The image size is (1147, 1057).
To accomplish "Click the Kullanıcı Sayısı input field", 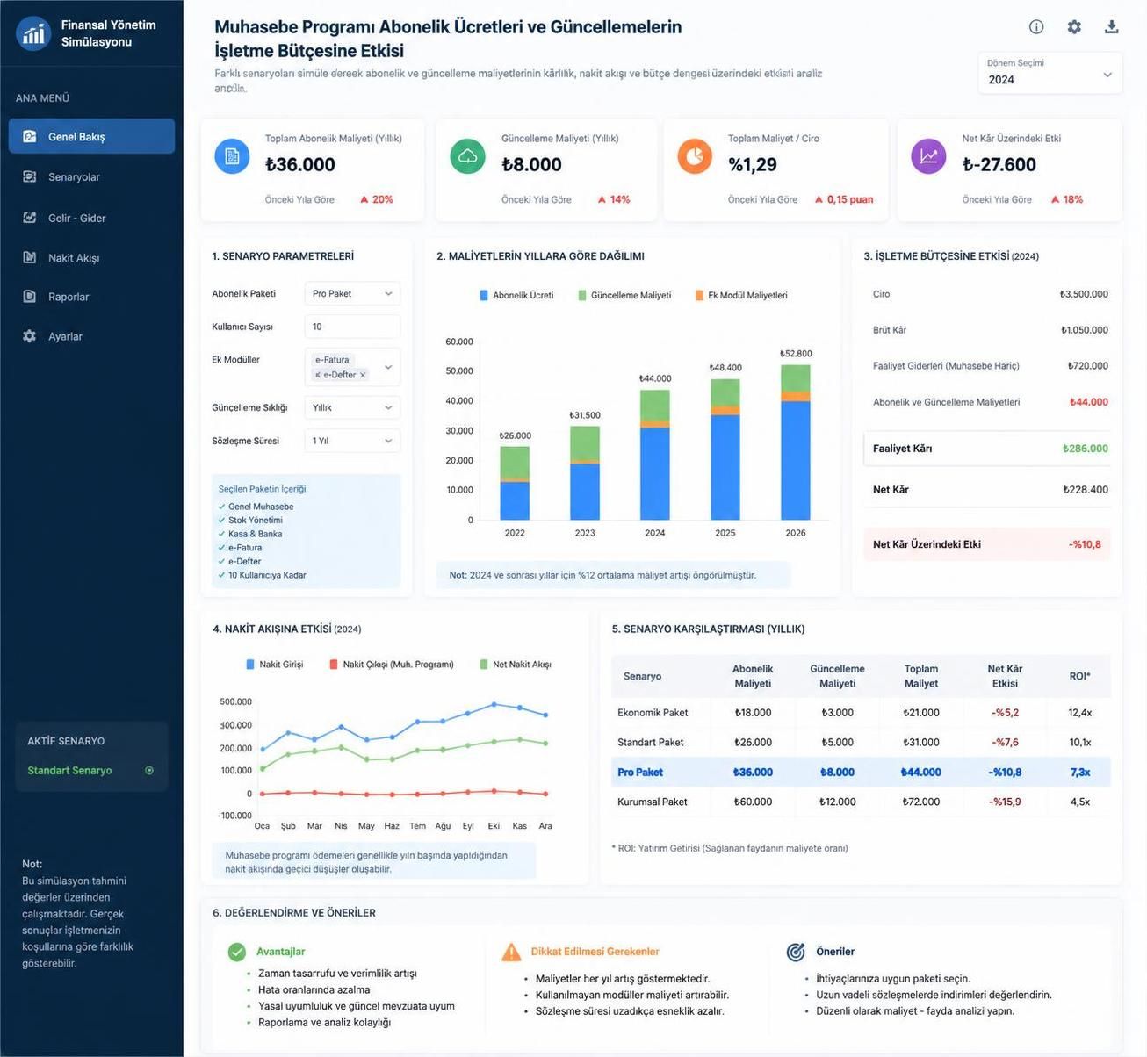I will [352, 327].
